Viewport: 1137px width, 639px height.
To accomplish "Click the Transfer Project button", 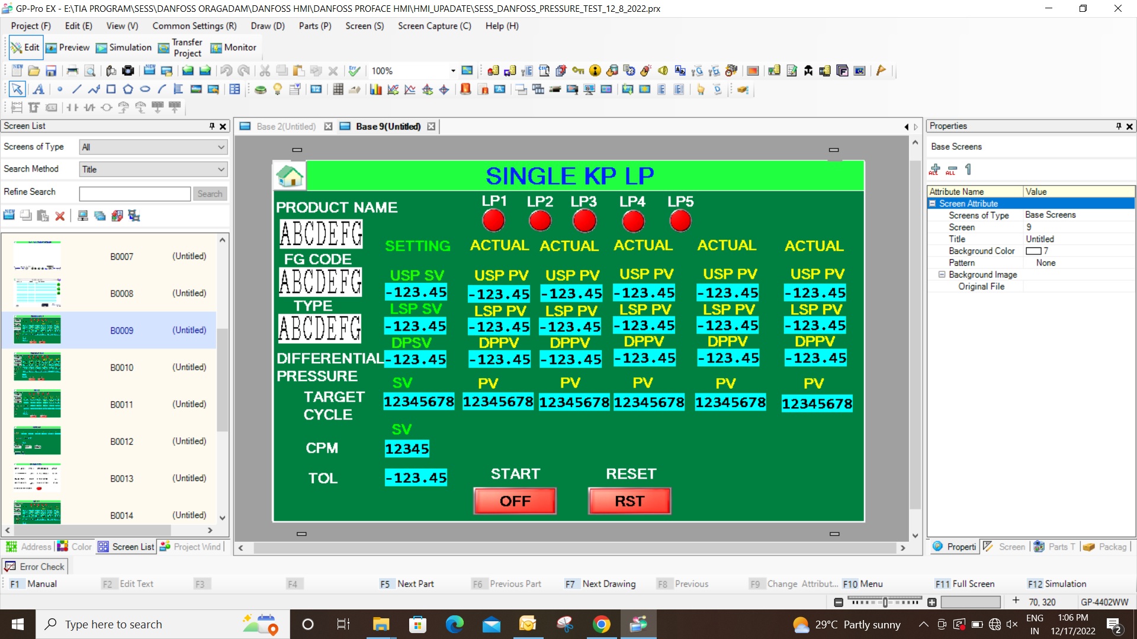I will (180, 48).
